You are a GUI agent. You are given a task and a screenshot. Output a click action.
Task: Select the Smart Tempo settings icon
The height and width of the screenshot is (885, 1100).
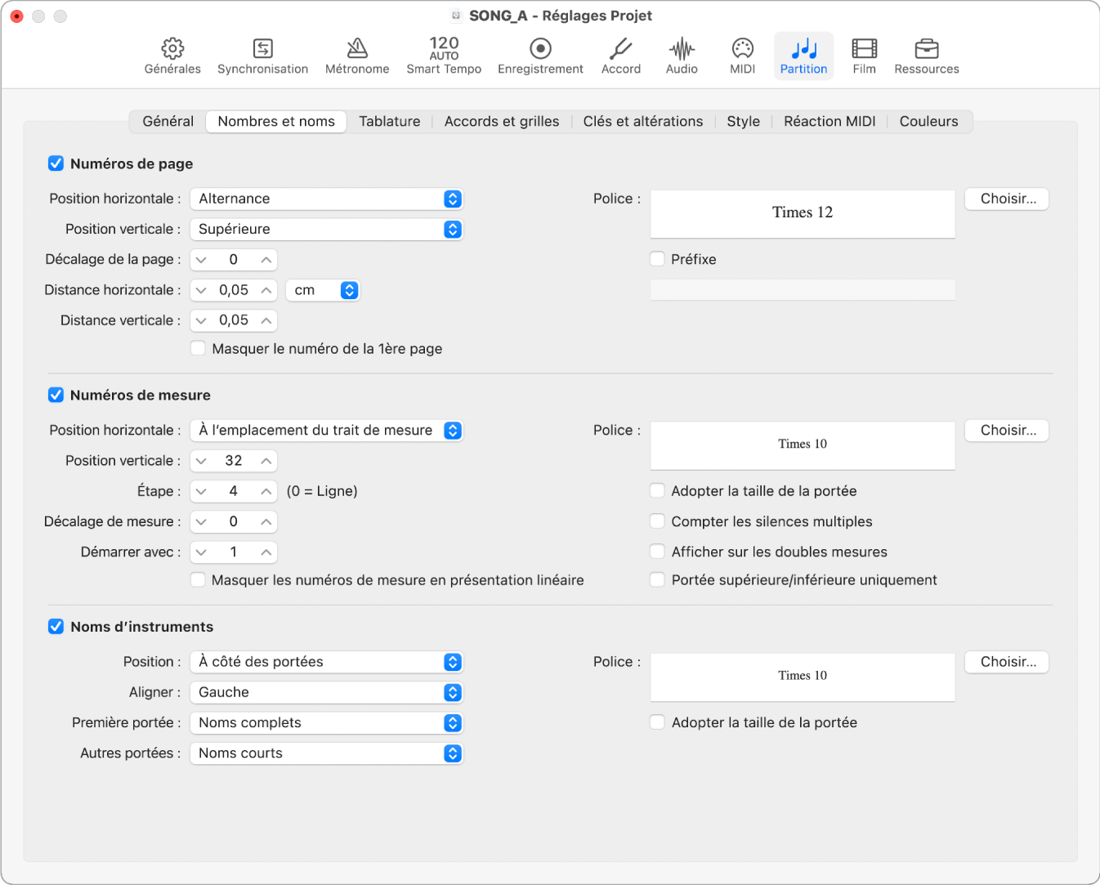click(444, 56)
